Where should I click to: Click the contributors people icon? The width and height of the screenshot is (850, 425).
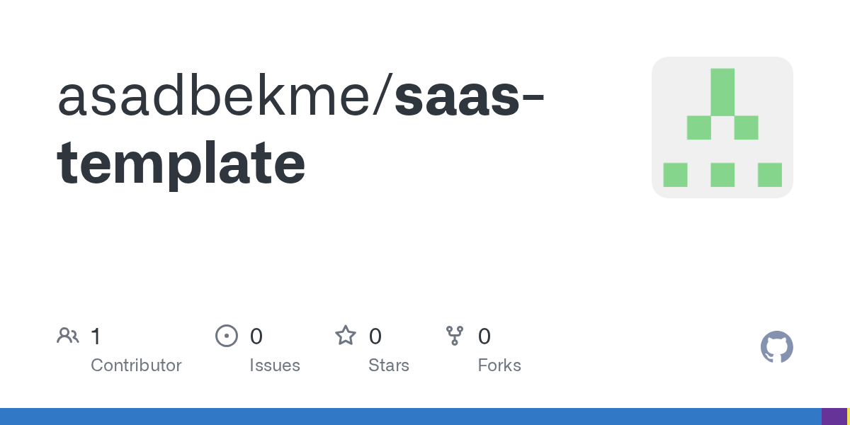(68, 336)
